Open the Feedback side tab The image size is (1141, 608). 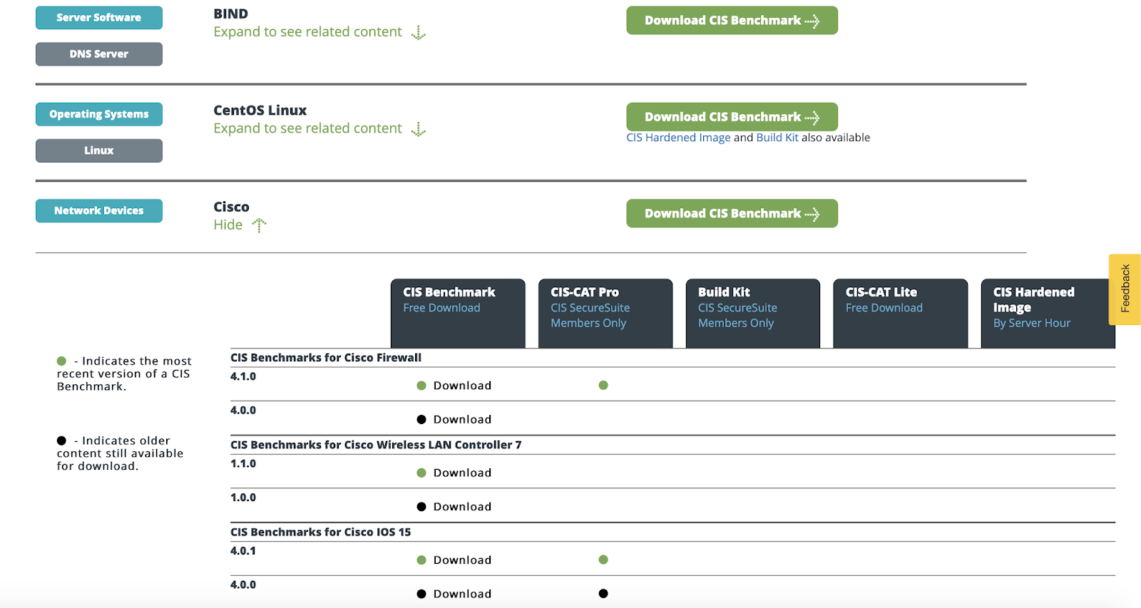tap(1125, 289)
